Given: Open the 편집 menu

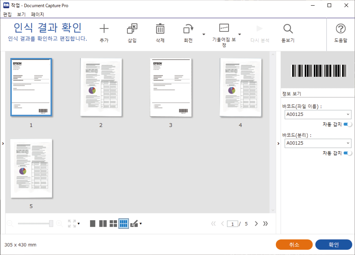Looking at the screenshot, I should pos(7,14).
